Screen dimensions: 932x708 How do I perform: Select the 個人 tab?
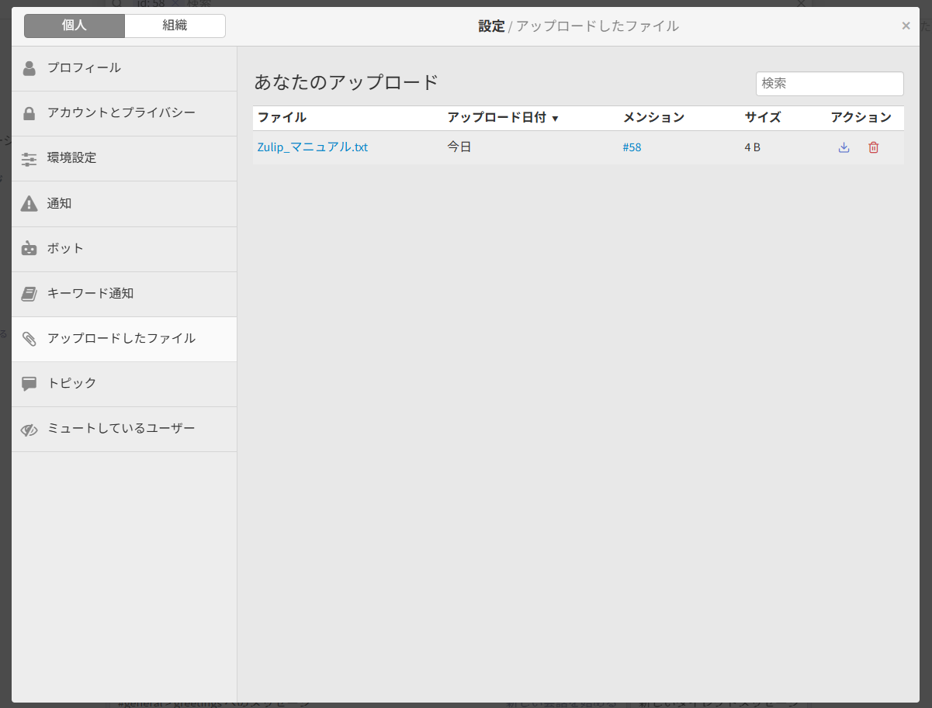click(x=74, y=26)
